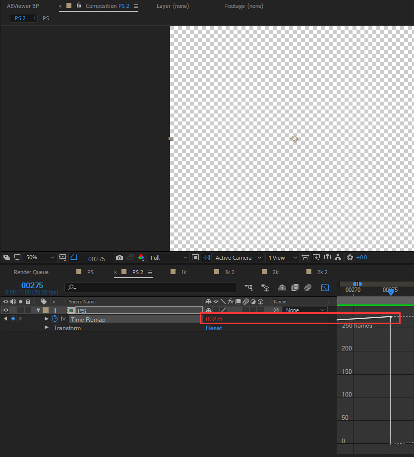Expand the Transform property group
This screenshot has height=457, width=414.
pos(46,328)
